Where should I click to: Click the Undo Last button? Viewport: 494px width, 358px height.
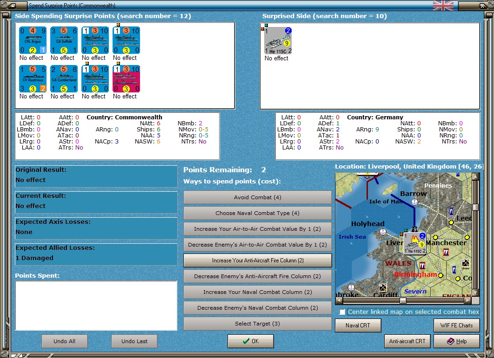(x=134, y=341)
